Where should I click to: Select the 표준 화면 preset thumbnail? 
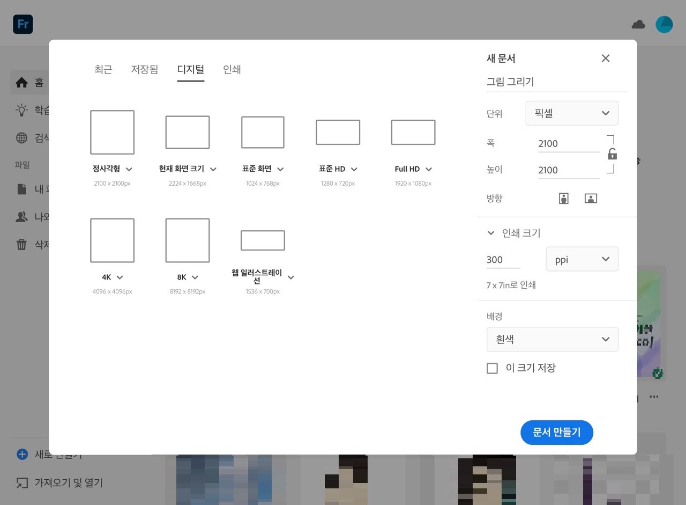coord(263,132)
